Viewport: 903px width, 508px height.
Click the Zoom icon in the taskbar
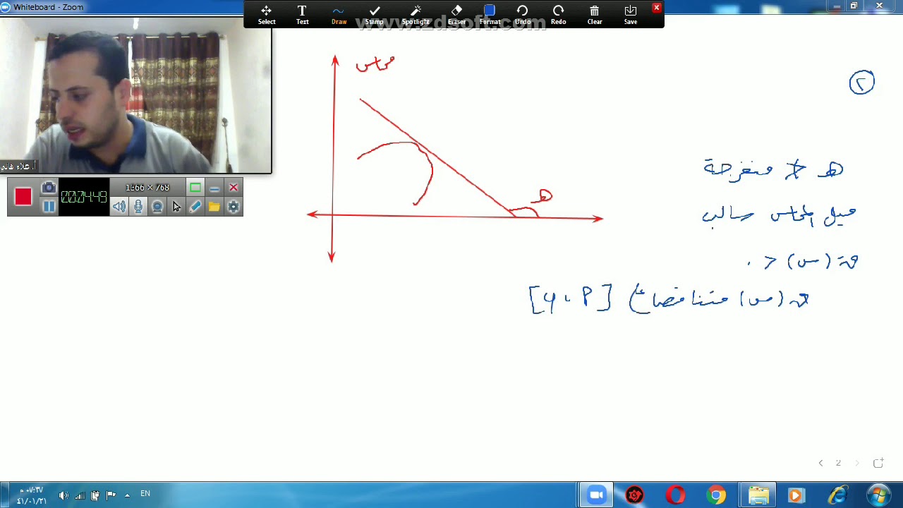[x=596, y=495]
